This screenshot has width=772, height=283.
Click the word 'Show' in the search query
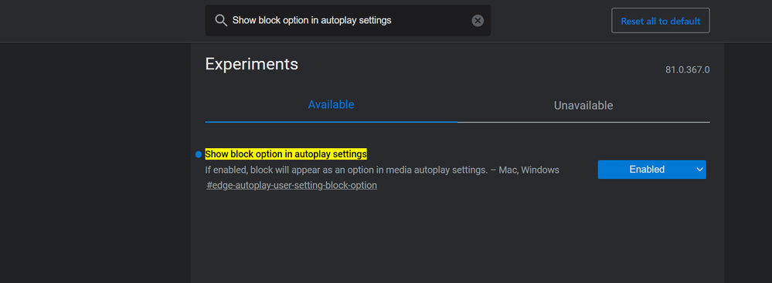[x=243, y=21]
